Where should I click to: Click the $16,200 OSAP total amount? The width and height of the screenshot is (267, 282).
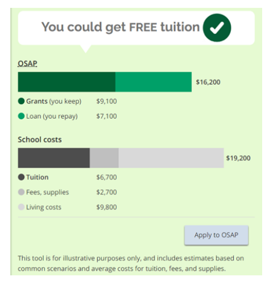[208, 82]
